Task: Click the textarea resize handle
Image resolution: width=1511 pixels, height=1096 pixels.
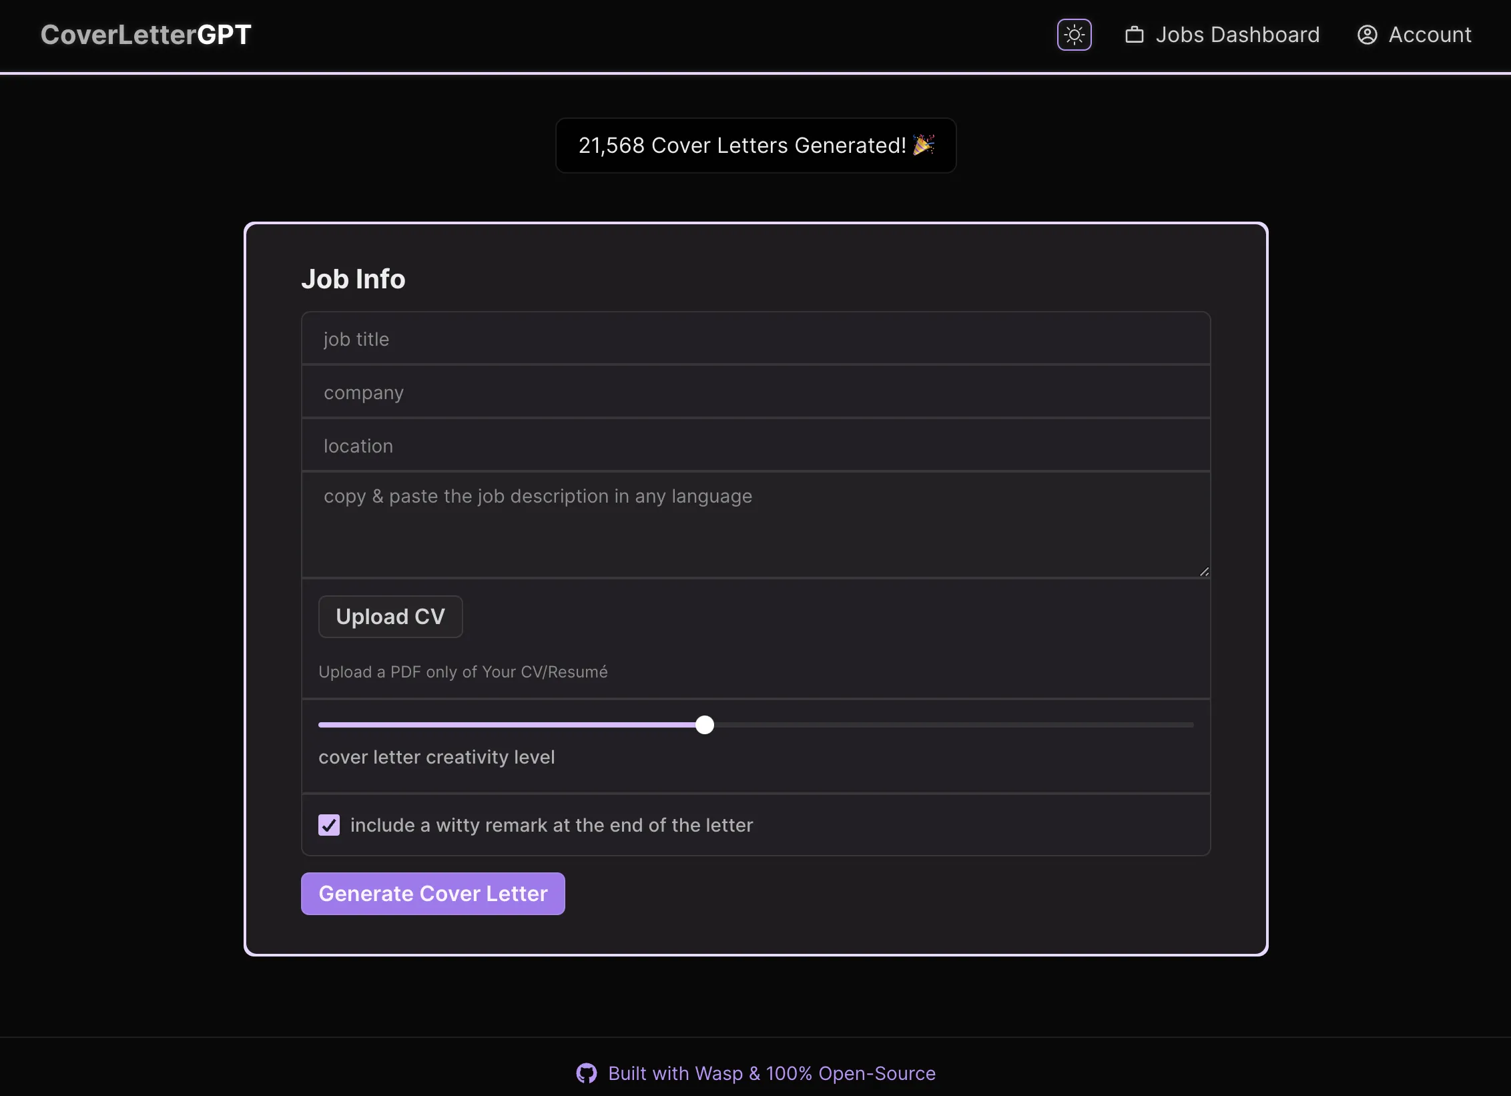Action: click(1203, 570)
